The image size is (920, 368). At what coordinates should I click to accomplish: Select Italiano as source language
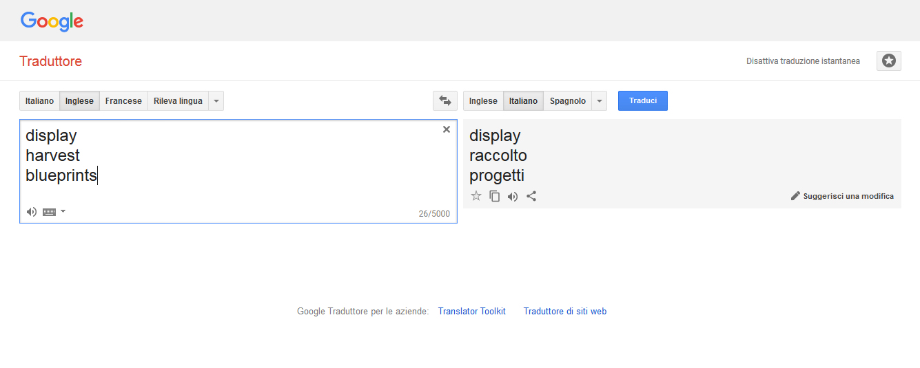coord(39,101)
